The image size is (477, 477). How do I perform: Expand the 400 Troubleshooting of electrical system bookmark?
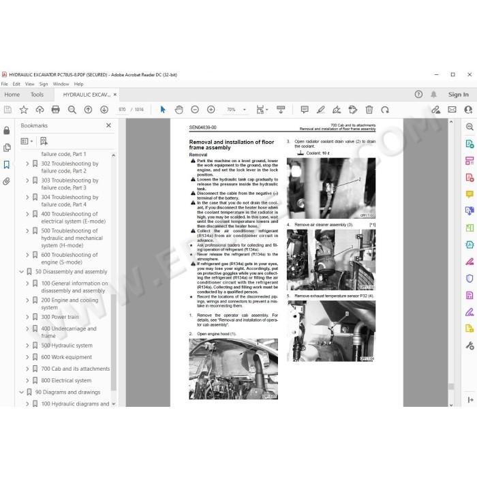click(27, 214)
